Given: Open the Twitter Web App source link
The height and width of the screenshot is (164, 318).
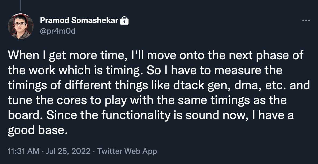Looking at the screenshot, I should 127,151.
